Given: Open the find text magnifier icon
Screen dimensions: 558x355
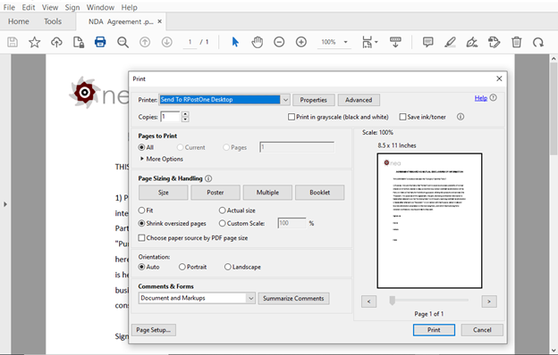Looking at the screenshot, I should click(x=123, y=42).
